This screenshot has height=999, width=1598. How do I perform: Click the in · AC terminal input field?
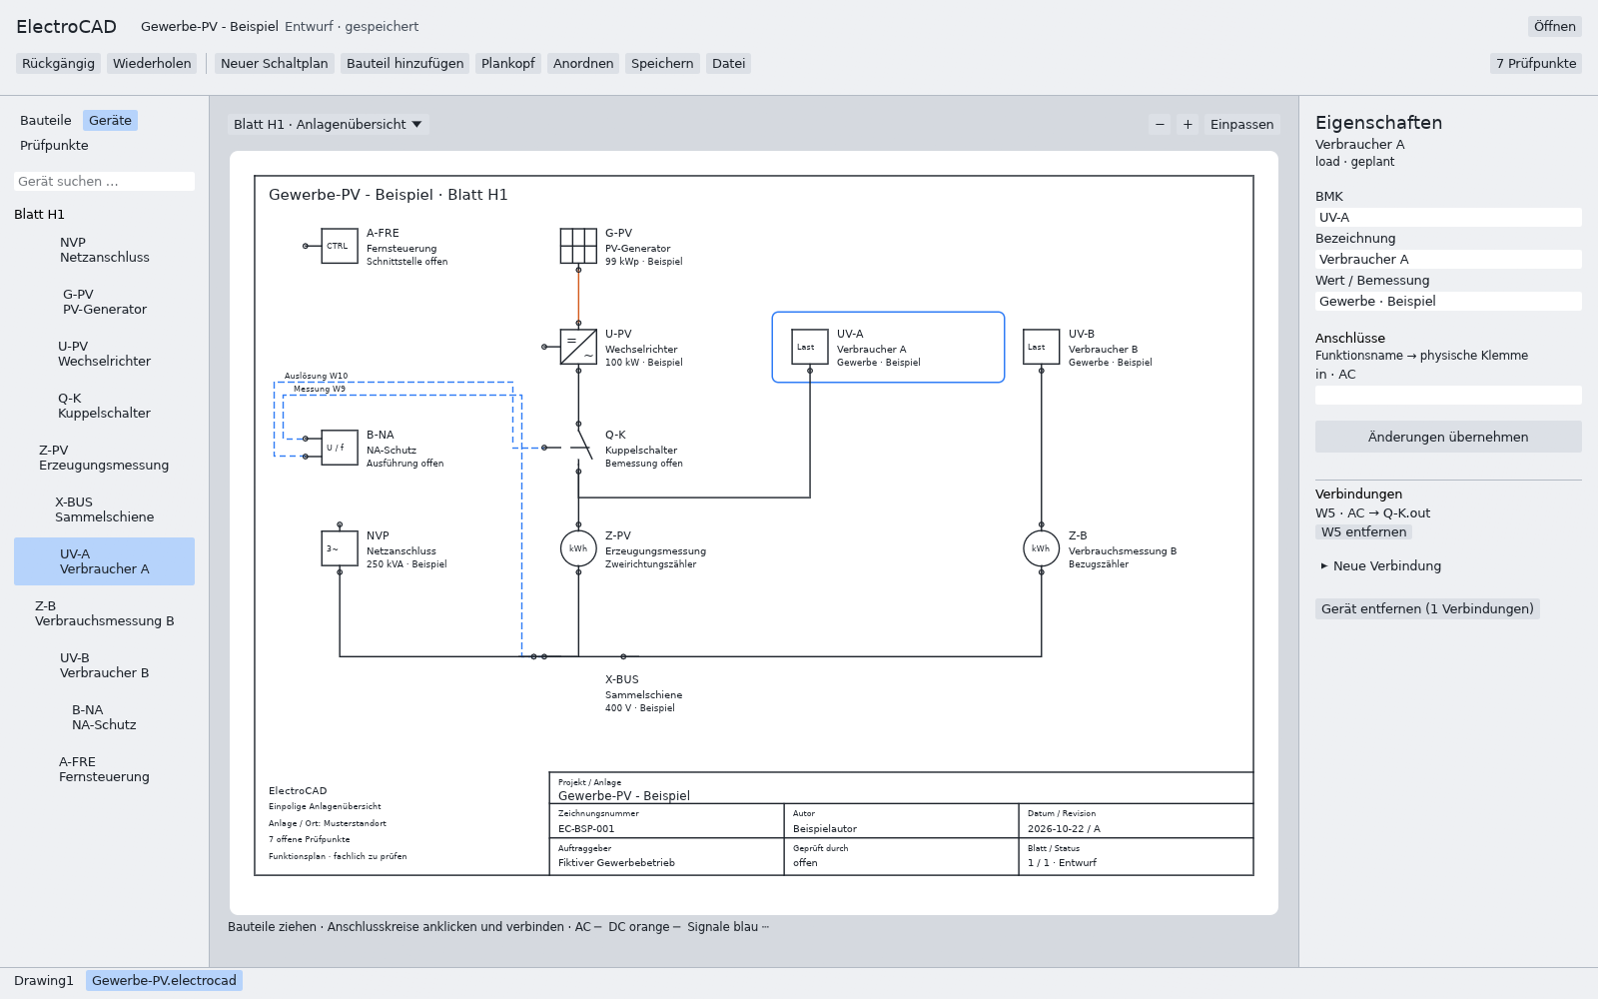click(x=1448, y=396)
